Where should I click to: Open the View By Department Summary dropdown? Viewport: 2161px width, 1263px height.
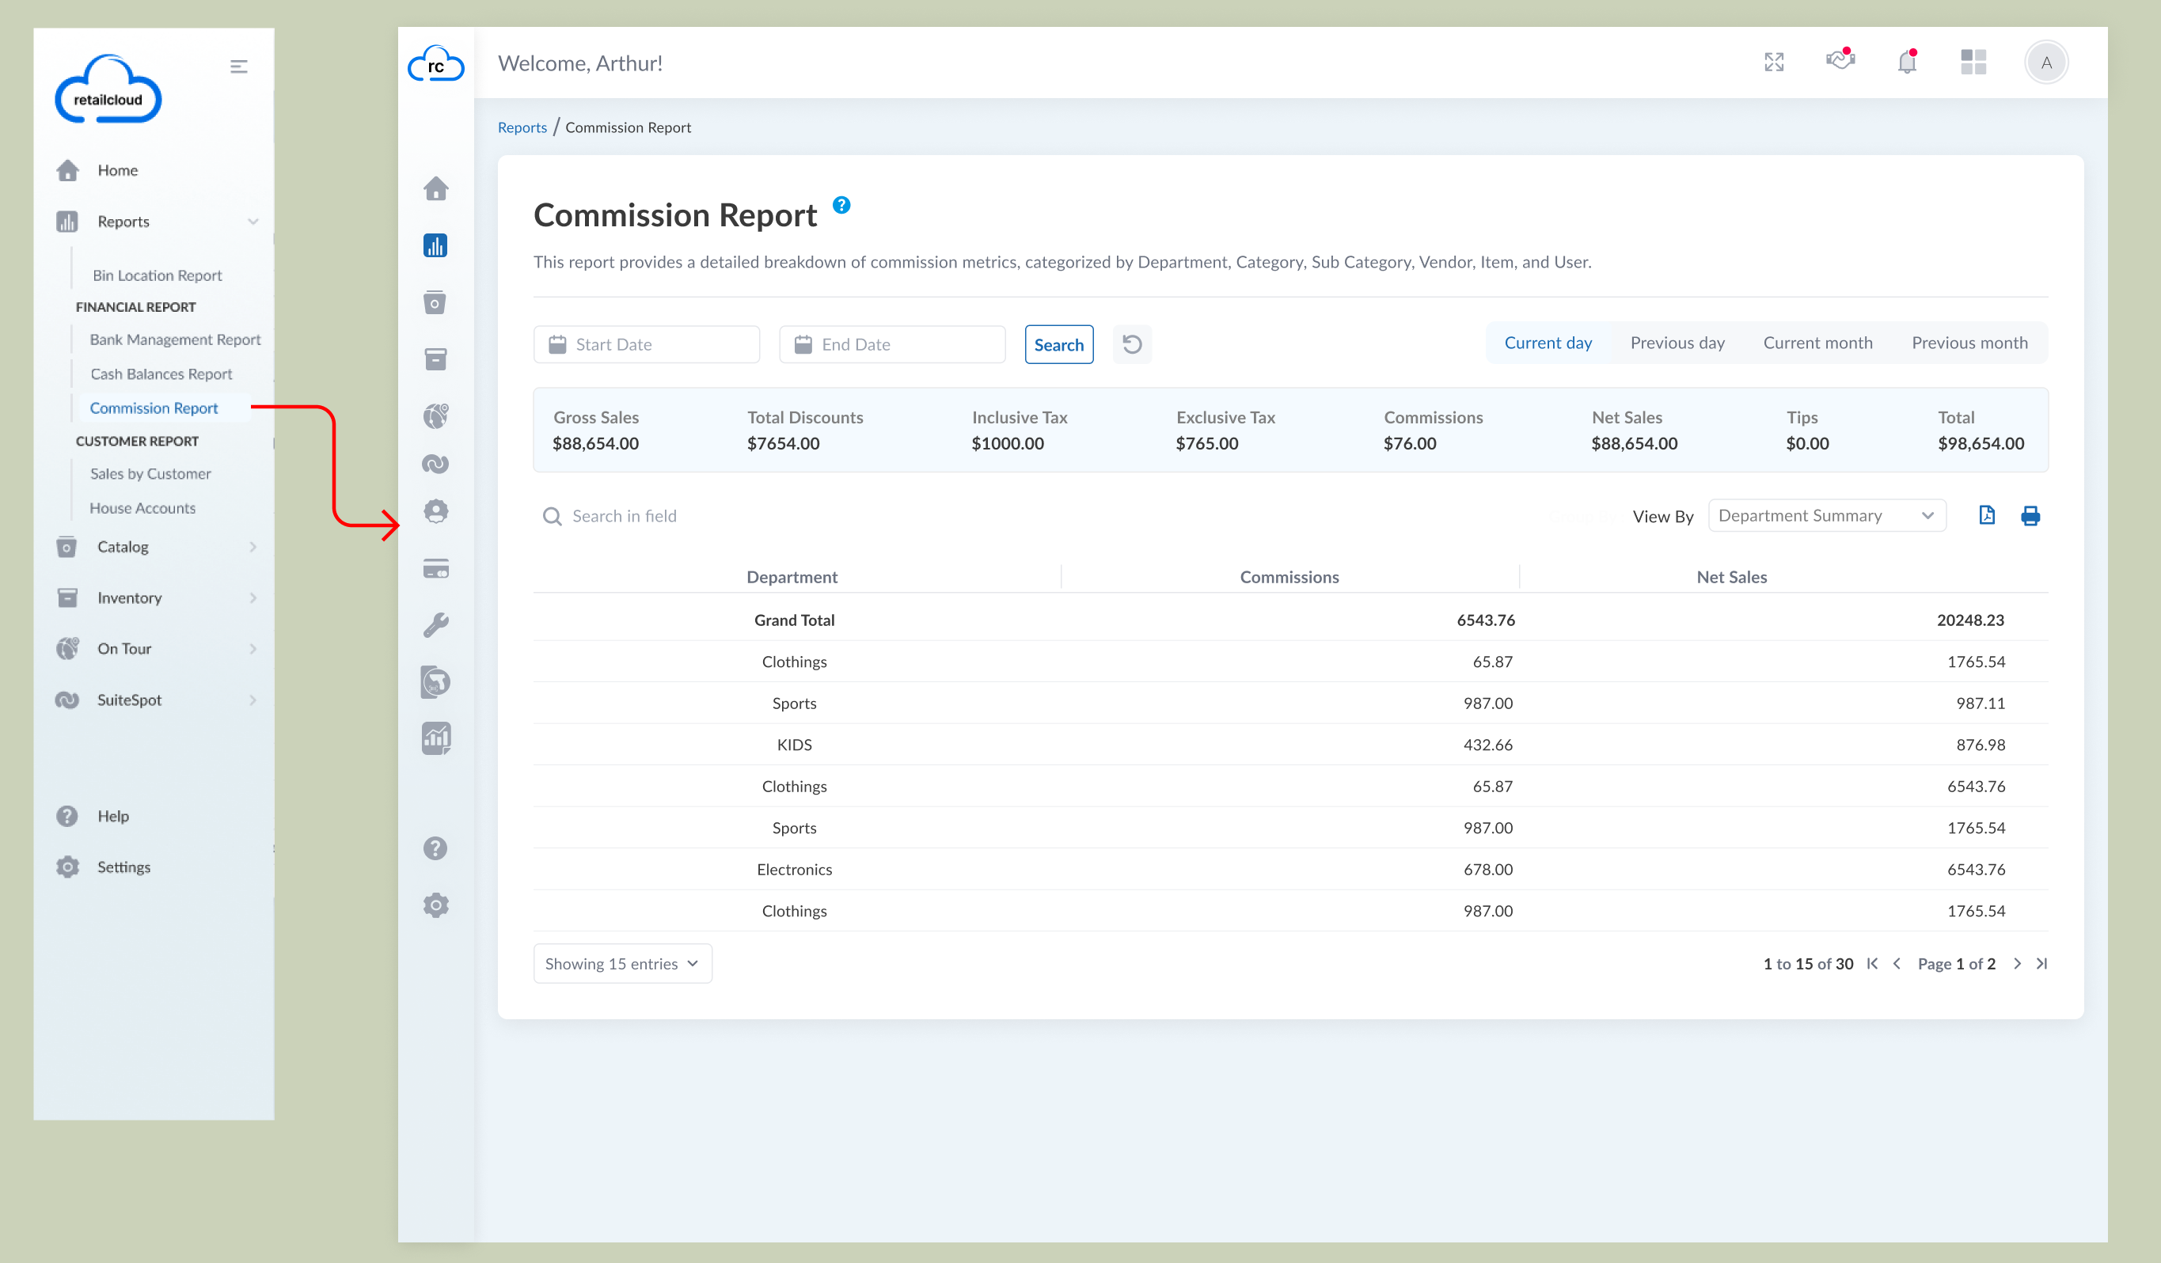point(1827,515)
